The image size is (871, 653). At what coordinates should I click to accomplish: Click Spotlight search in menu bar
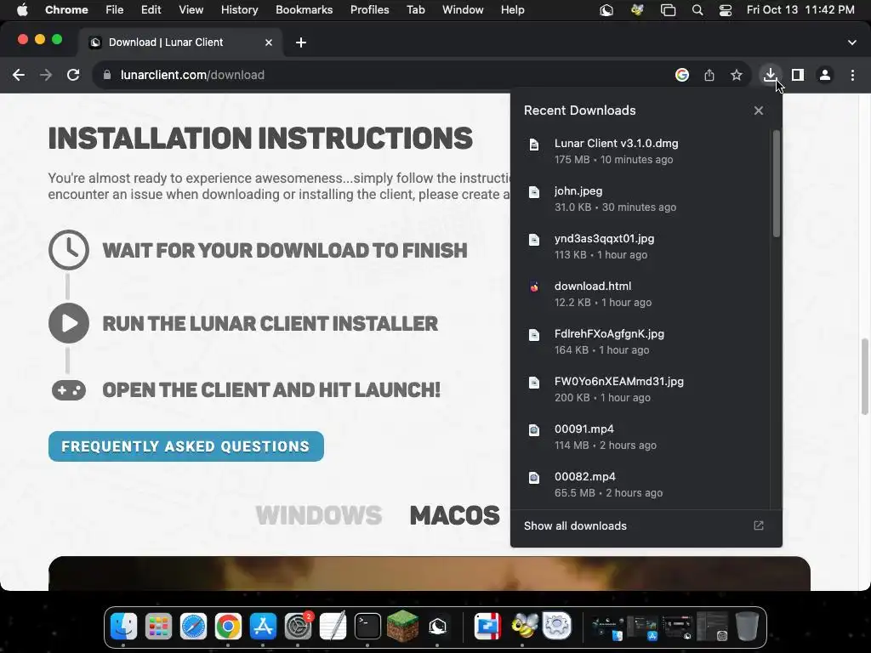pos(697,10)
